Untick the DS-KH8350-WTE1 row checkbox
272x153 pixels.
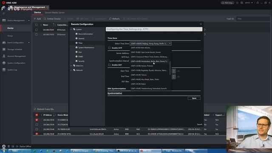37,134
